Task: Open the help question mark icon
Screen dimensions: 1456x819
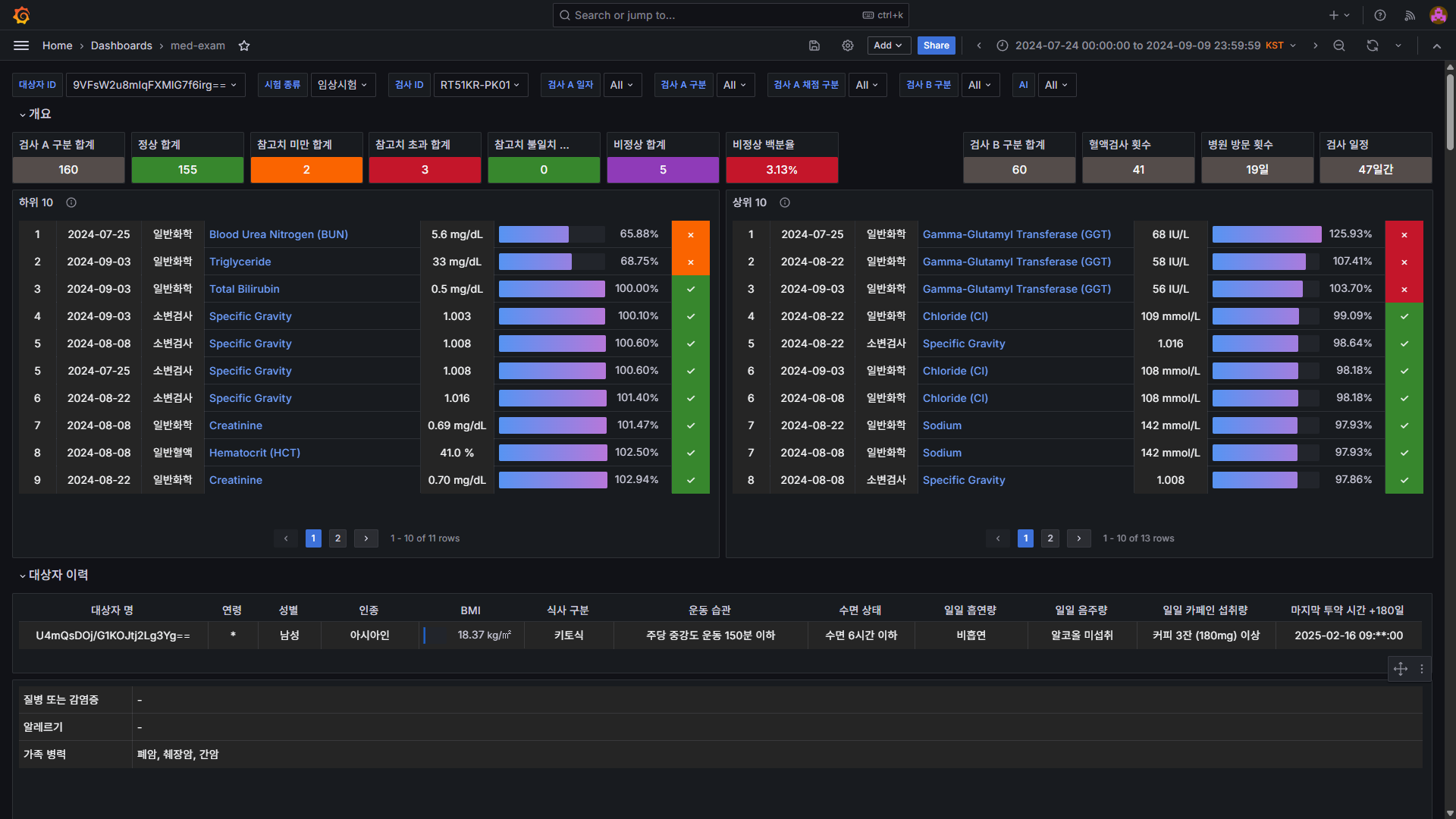Action: 1380,15
